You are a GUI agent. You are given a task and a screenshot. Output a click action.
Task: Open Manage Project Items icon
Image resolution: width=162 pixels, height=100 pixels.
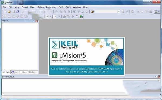click(x=64, y=16)
